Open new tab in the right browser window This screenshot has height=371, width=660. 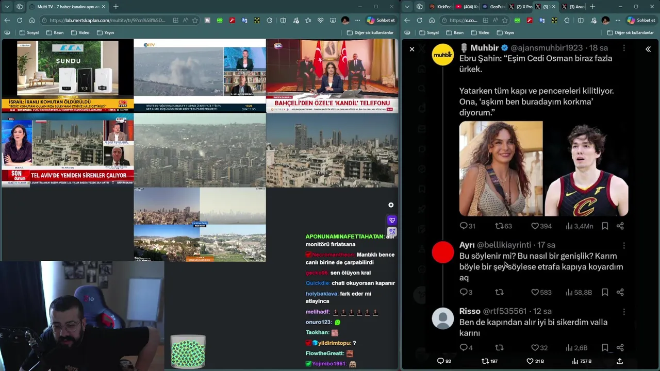tap(592, 7)
